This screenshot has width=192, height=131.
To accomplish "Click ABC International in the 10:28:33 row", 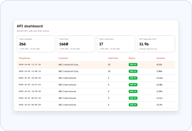I will point(67,78).
